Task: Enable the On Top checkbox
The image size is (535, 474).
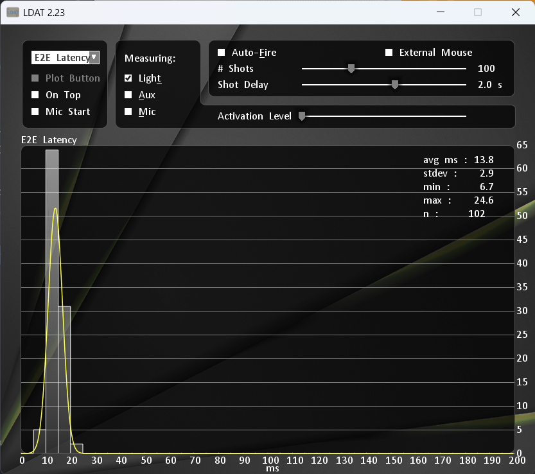Action: point(35,95)
